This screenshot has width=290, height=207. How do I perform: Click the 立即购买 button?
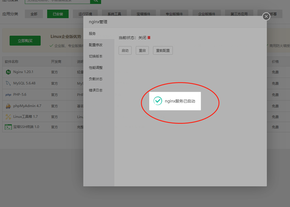25,40
